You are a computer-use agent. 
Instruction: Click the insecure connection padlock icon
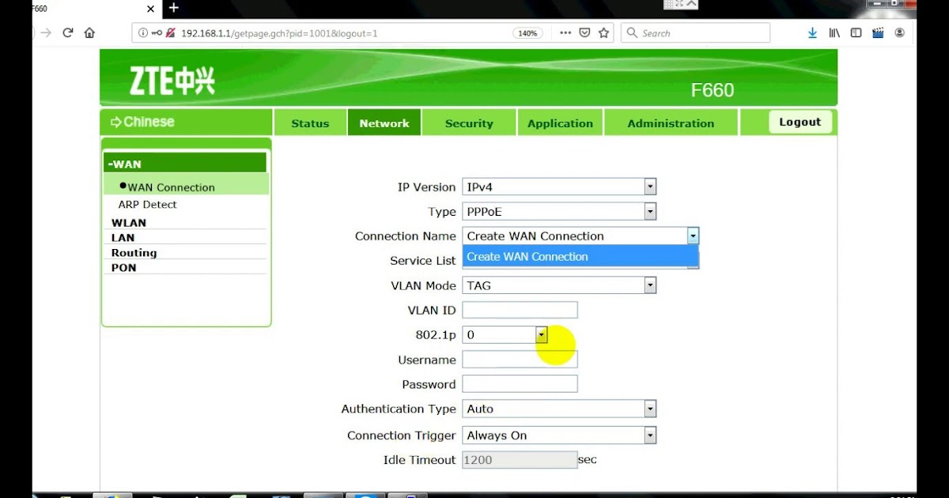click(x=170, y=33)
